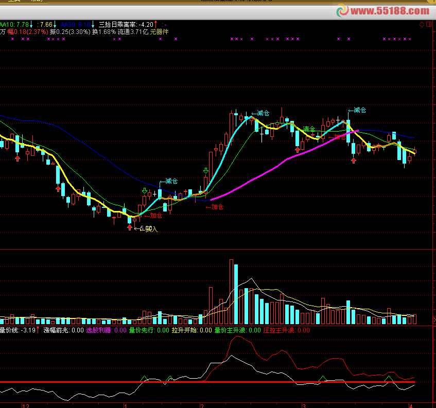Click the month 3 marker on time axis
This screenshot has height=408, width=436.
coord(304,405)
